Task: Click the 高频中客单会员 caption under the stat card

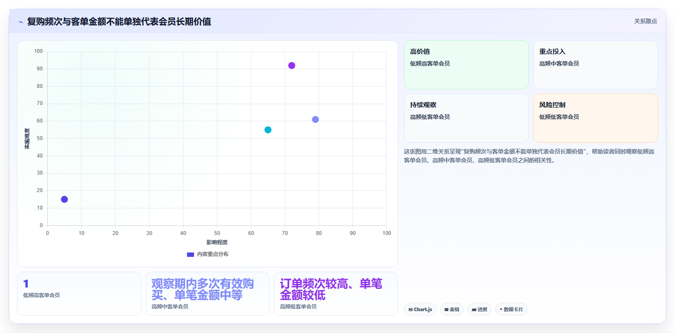Action: [170, 307]
